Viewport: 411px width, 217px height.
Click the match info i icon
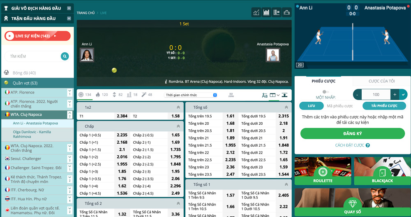click(166, 82)
